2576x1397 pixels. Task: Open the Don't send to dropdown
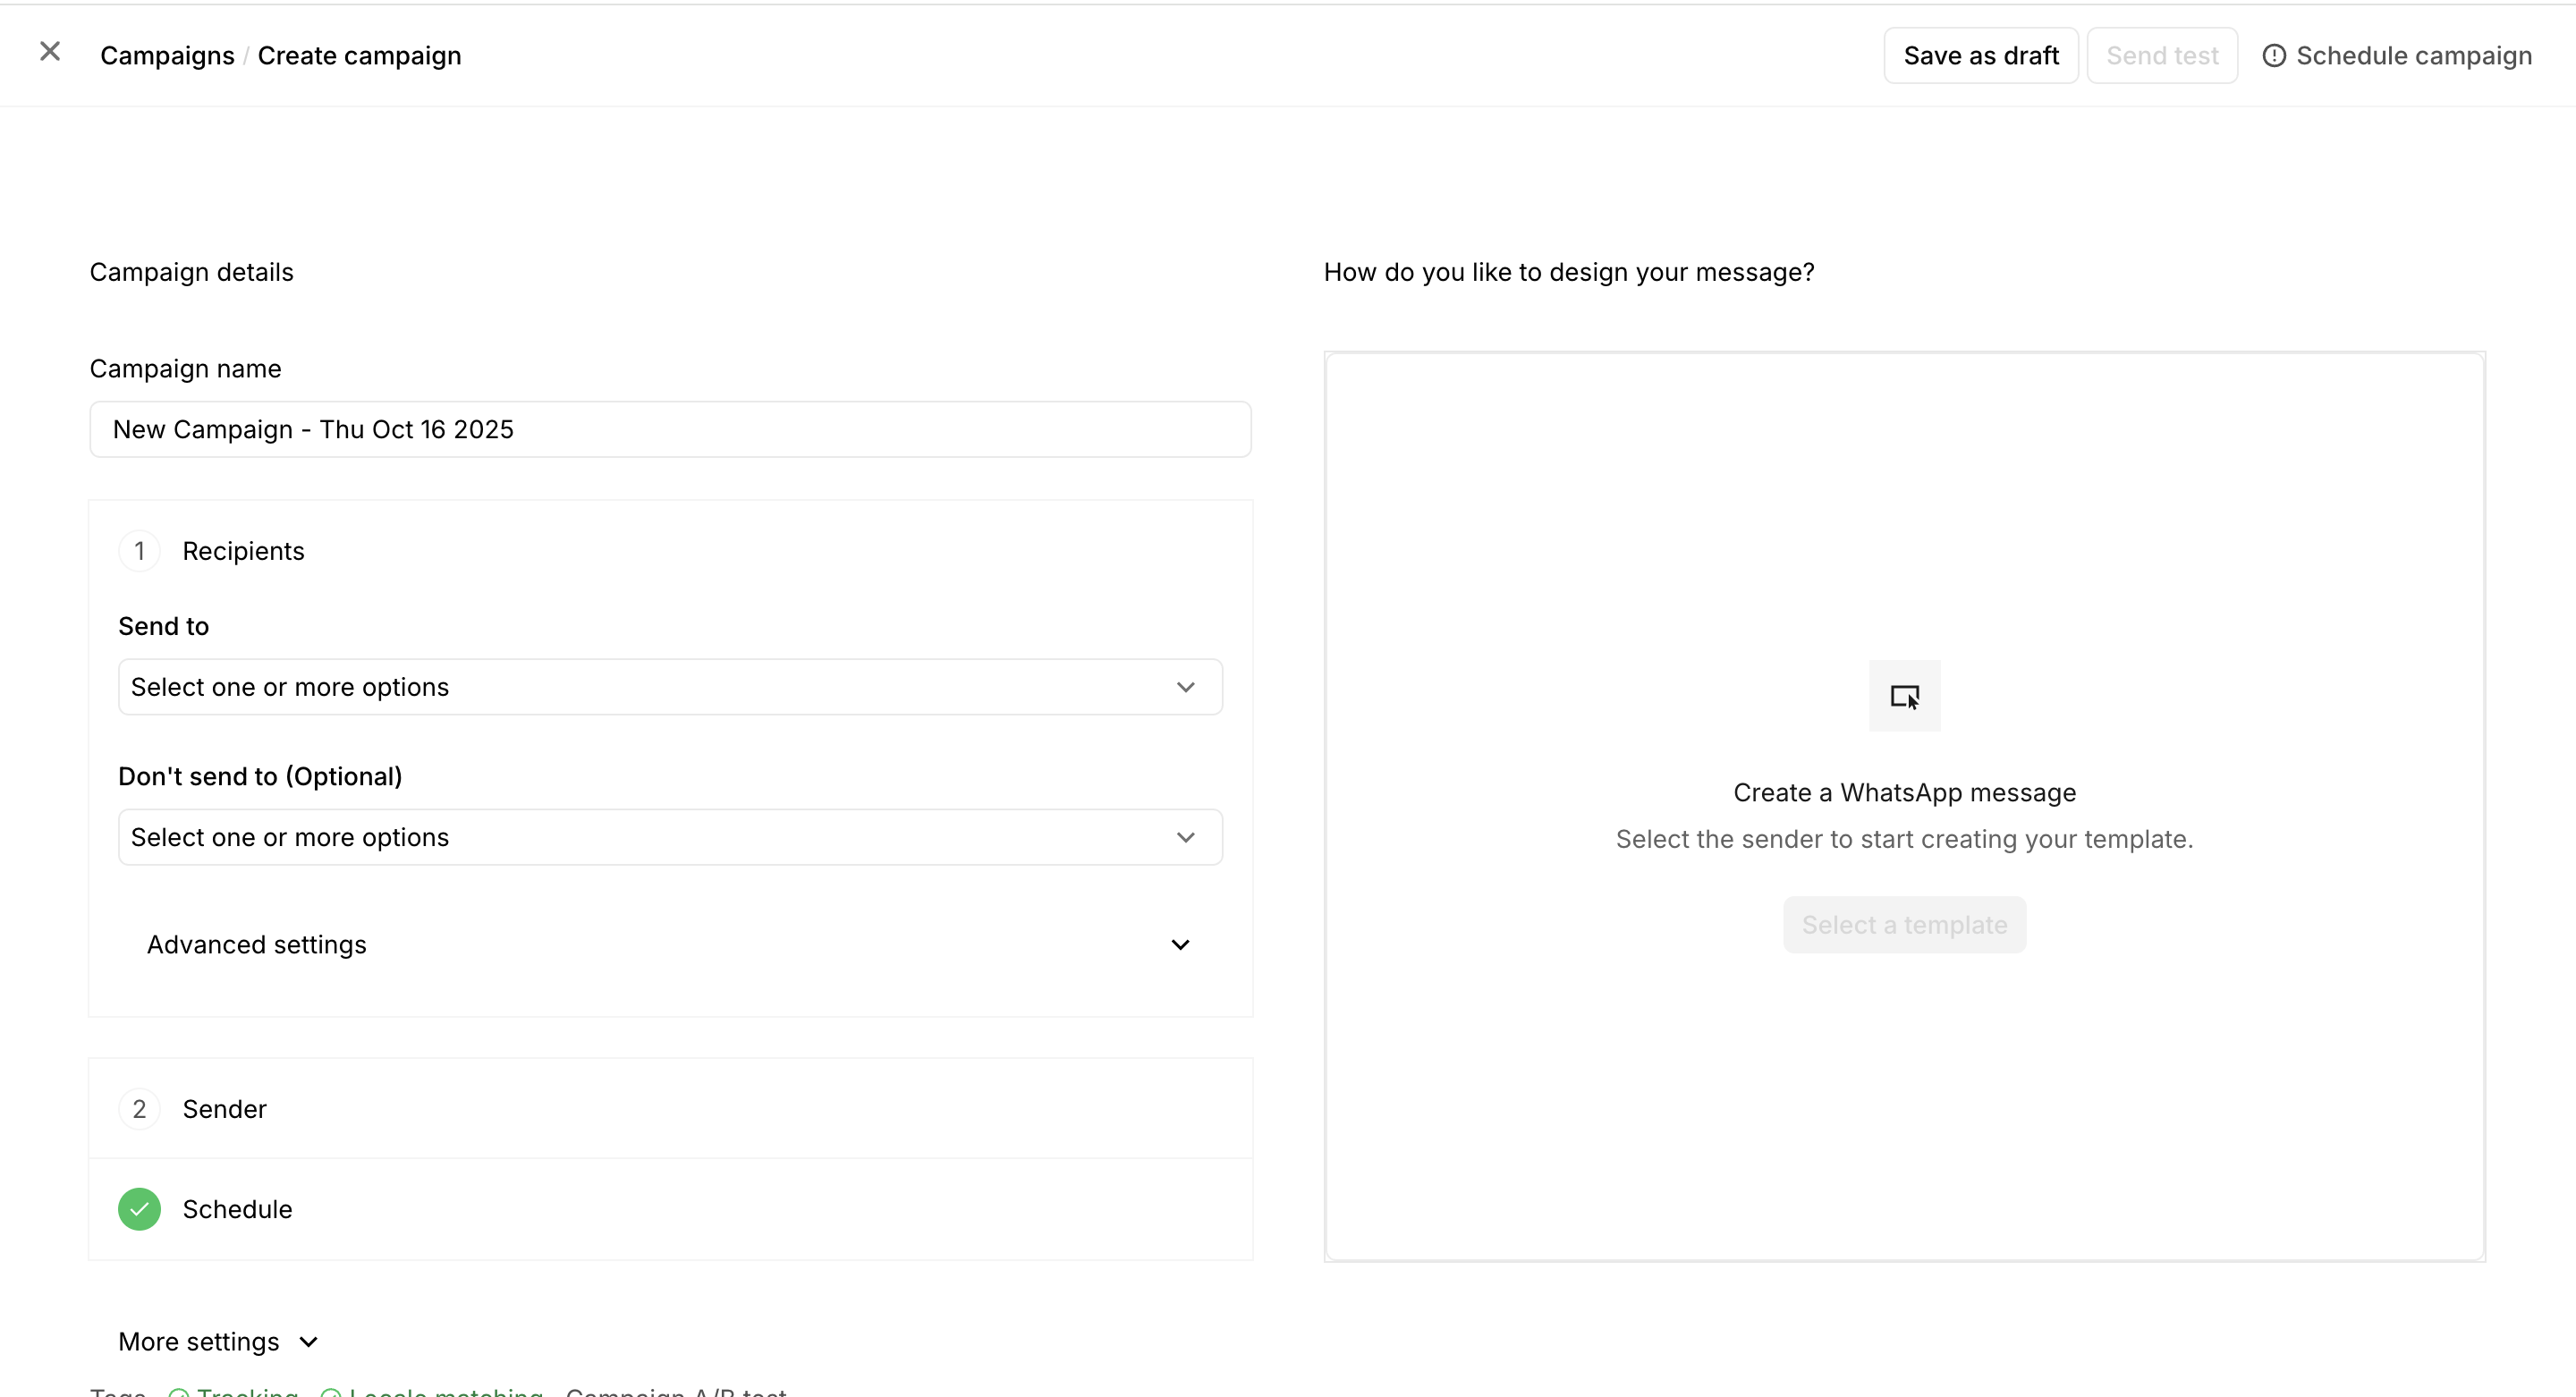(x=670, y=837)
